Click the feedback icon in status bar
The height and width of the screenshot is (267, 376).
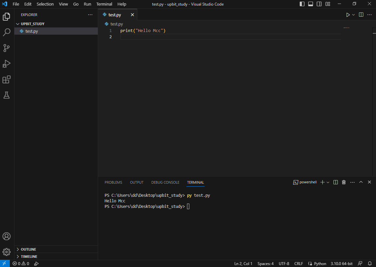point(360,263)
